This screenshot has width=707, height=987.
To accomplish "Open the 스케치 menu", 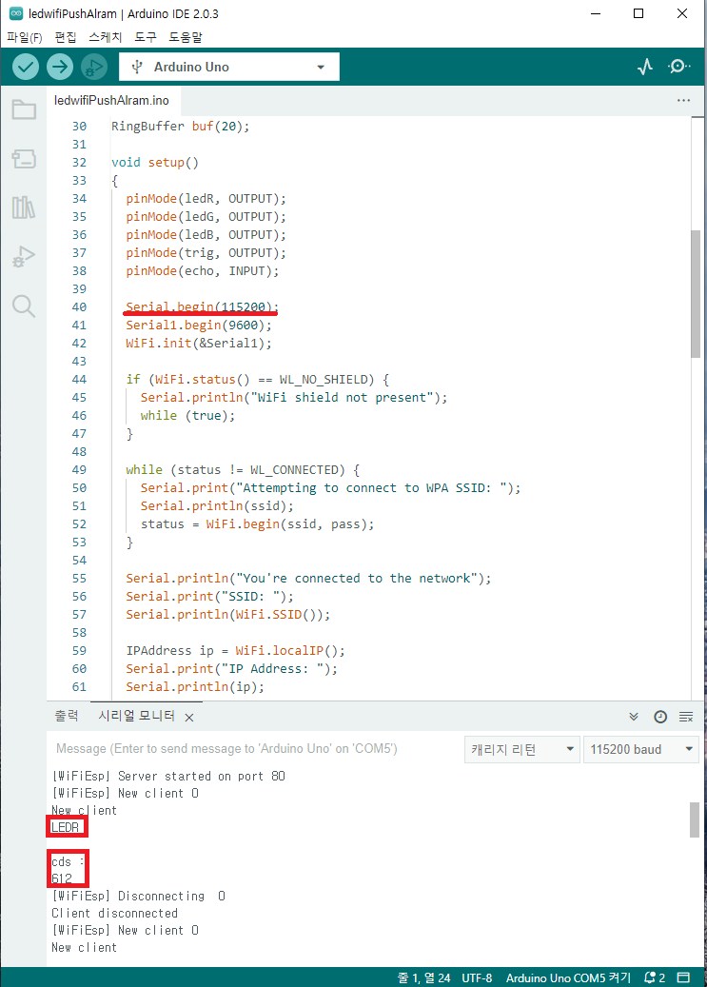I will pos(105,37).
